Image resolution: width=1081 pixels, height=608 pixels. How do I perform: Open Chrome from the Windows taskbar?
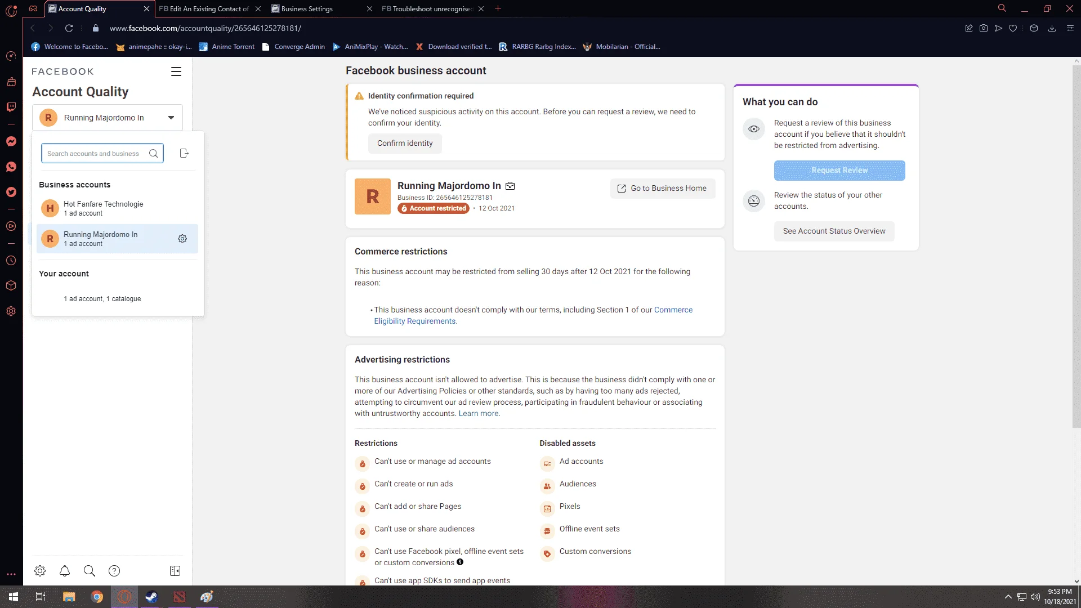pyautogui.click(x=97, y=597)
